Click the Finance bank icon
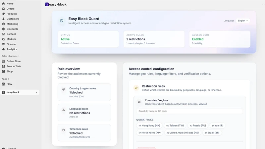Image resolution: width=265 pixels, height=149 pixels. 3,44
